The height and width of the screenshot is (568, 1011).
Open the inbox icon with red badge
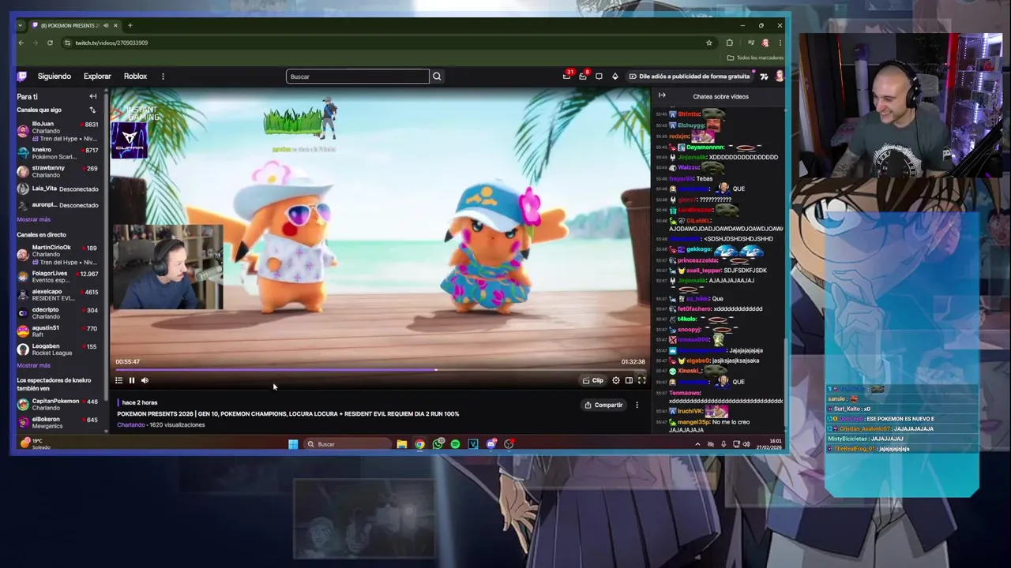point(583,76)
